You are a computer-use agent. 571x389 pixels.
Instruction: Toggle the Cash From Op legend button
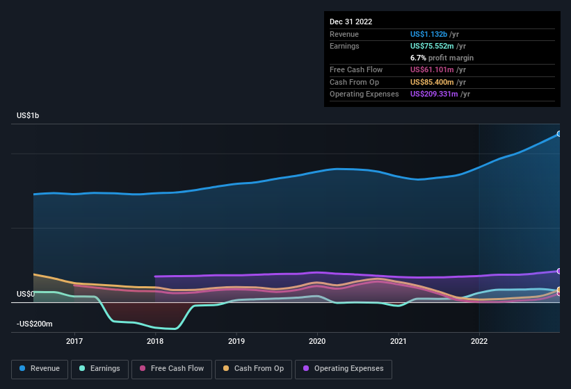pos(253,369)
